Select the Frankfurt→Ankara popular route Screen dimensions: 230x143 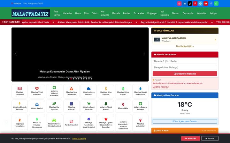[176, 83]
